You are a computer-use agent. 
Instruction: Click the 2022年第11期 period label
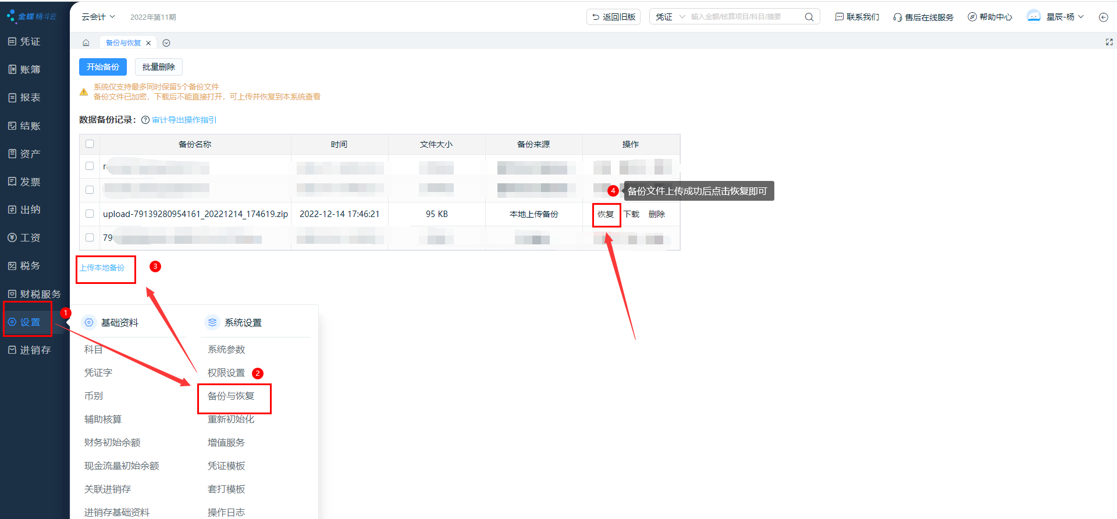point(153,17)
